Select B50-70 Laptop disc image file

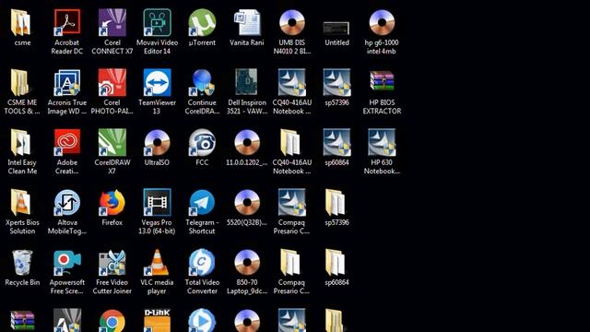coord(247,263)
